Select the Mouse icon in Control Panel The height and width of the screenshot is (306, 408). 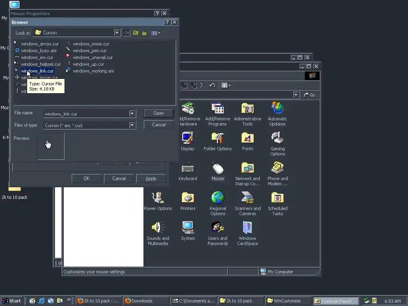(x=218, y=171)
